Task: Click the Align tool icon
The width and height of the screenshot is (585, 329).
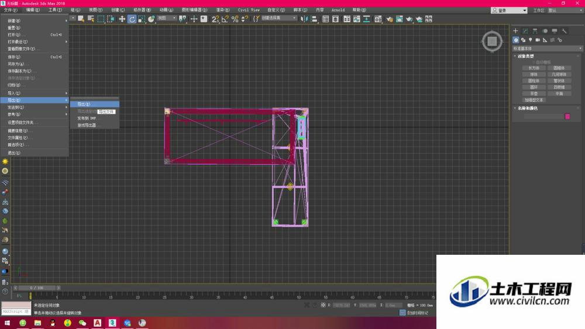Action: (314, 19)
